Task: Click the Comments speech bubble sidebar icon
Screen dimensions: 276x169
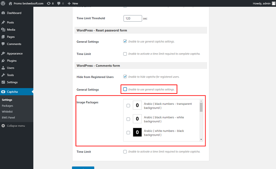Action: click(3, 44)
